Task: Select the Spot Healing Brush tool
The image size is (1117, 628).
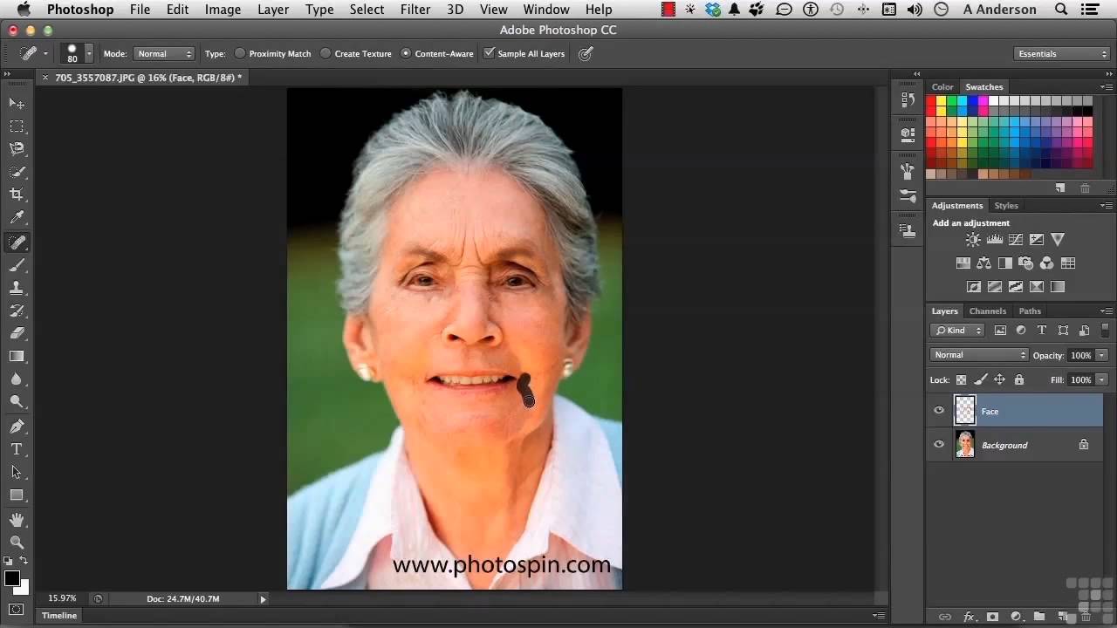Action: point(17,242)
